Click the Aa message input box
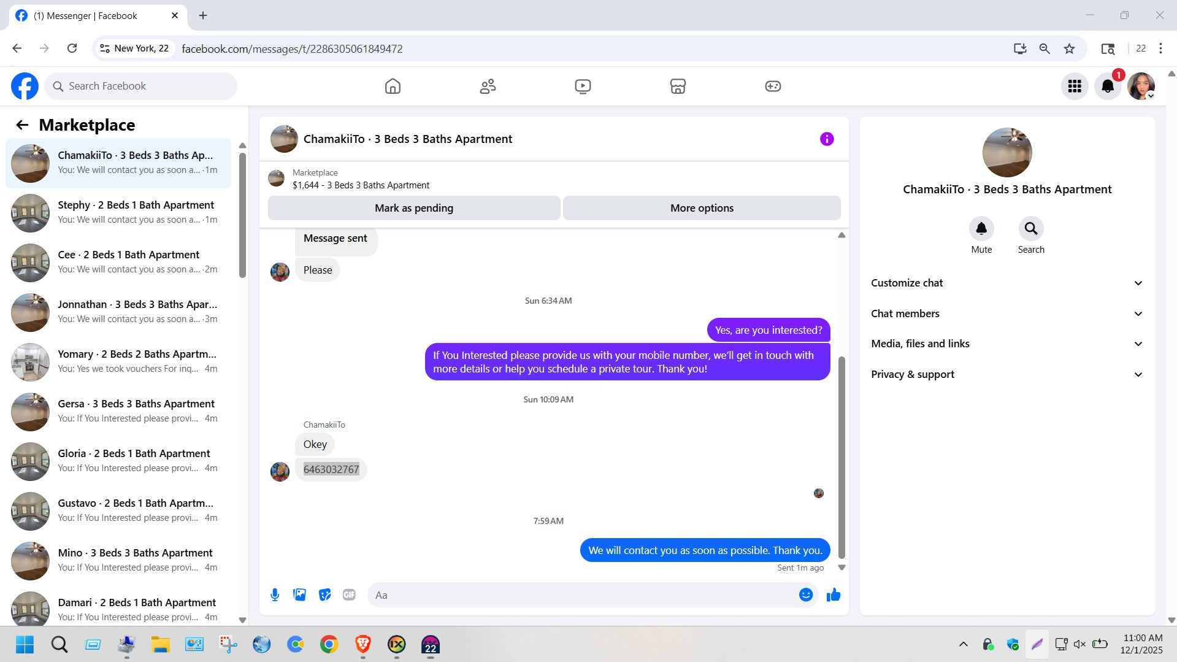The image size is (1177, 662). pos(583,595)
